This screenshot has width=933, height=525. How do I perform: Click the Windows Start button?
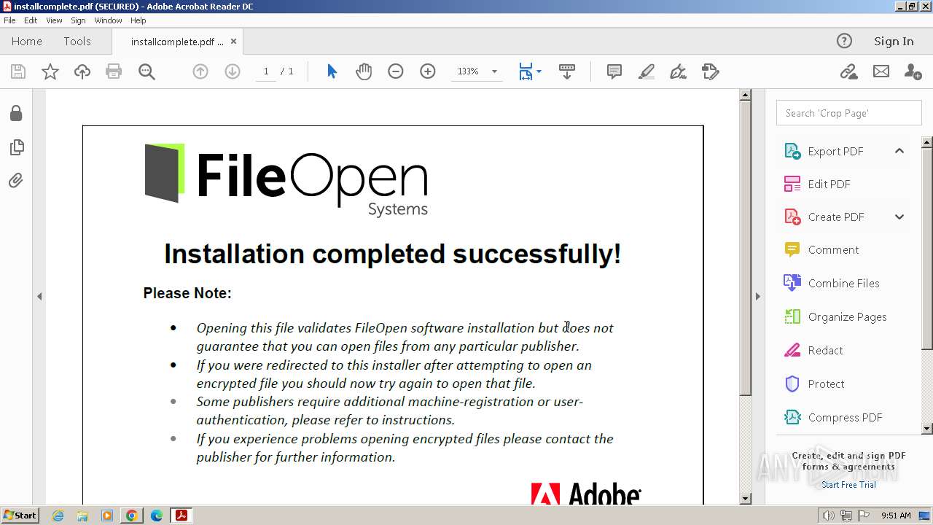pyautogui.click(x=20, y=515)
